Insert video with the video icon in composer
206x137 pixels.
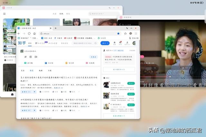[36, 57]
